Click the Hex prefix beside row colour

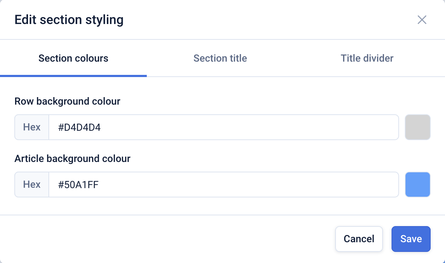32,127
